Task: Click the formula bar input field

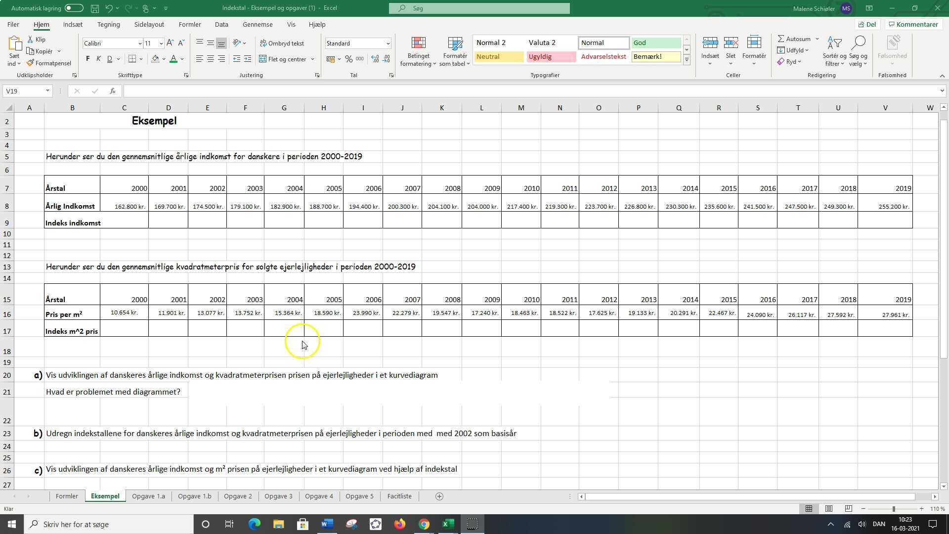Action: (531, 91)
